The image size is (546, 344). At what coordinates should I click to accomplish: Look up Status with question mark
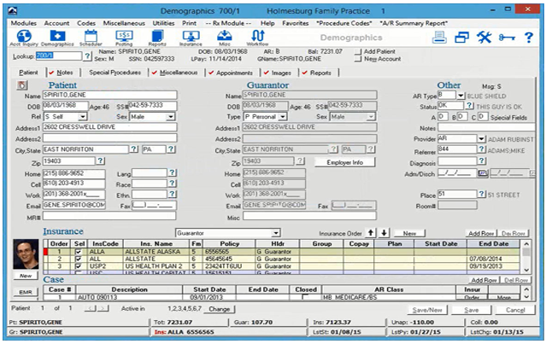[x=469, y=105]
